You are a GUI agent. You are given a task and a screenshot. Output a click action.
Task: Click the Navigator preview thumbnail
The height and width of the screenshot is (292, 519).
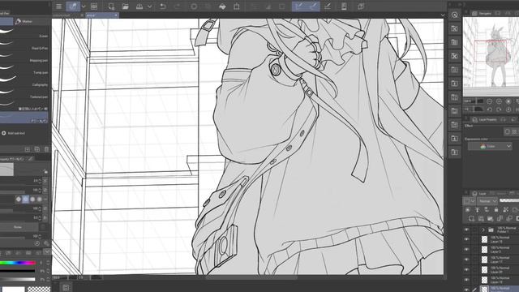pyautogui.click(x=491, y=57)
